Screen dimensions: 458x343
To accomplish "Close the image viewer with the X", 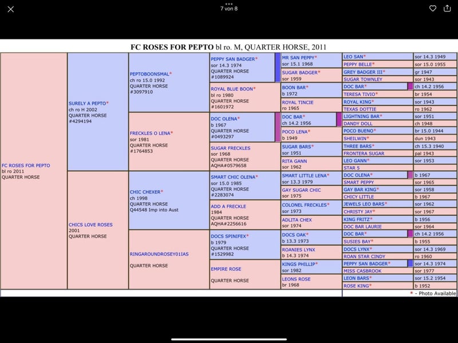I will [x=11, y=9].
